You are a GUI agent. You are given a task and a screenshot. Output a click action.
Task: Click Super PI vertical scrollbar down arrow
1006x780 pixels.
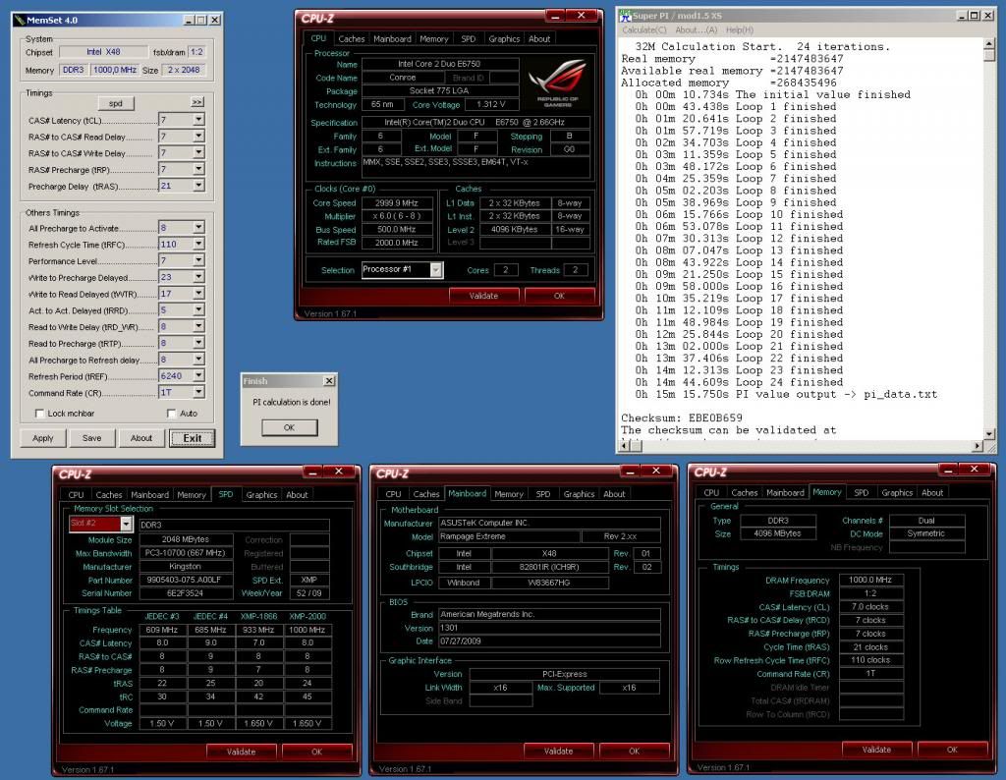pyautogui.click(x=989, y=433)
